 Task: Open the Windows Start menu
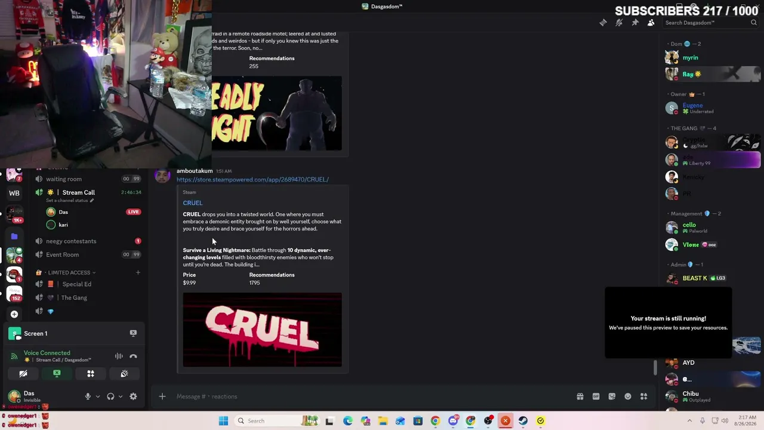coord(223,421)
